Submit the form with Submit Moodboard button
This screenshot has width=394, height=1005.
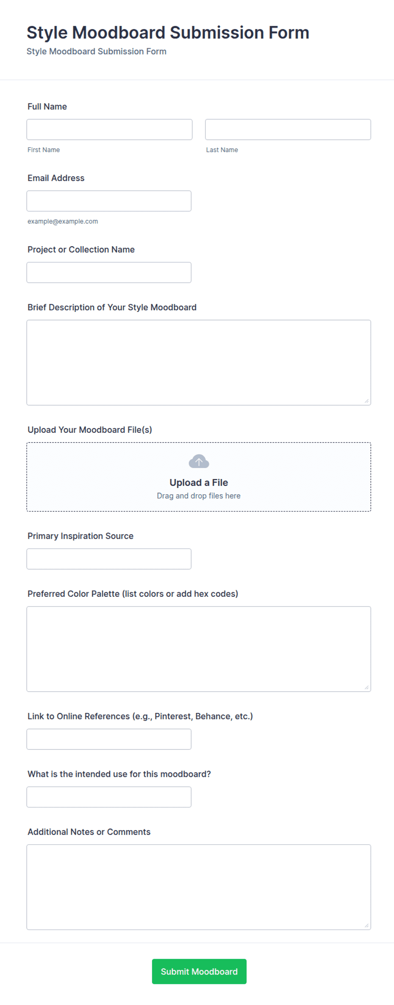click(199, 972)
